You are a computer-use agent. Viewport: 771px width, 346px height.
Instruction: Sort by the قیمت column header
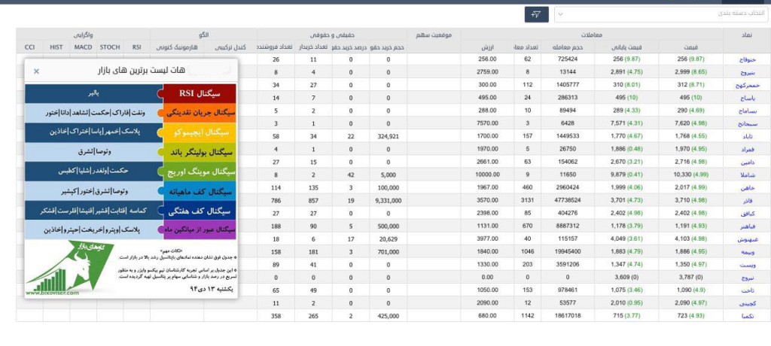point(691,47)
